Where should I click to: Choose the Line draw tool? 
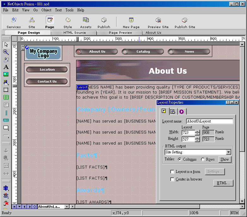point(6,135)
